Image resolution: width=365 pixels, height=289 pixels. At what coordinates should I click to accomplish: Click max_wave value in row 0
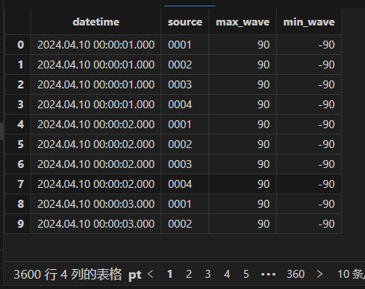[243, 45]
